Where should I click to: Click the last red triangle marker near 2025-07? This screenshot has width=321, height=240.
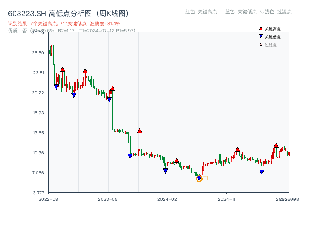coord(276,145)
